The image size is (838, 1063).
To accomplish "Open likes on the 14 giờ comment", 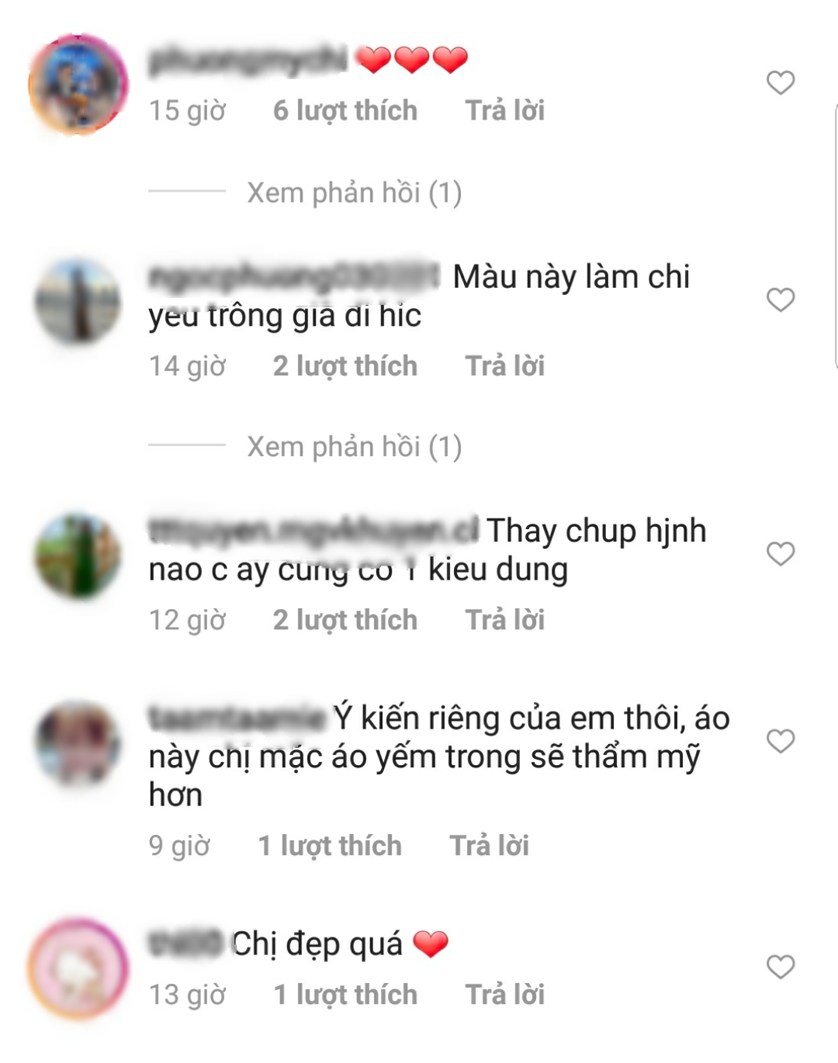I will tap(345, 365).
